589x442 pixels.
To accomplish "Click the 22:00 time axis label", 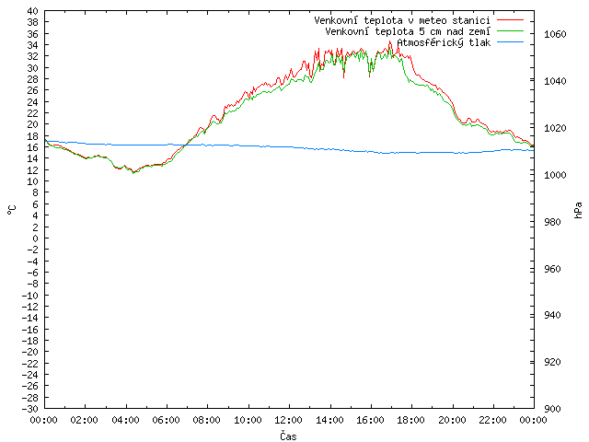I will 493,420.
